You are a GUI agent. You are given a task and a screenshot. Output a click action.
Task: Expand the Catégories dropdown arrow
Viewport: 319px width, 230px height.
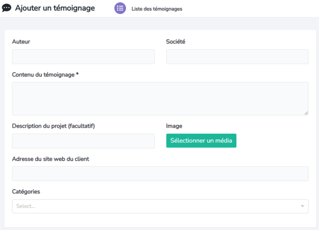tap(302, 206)
